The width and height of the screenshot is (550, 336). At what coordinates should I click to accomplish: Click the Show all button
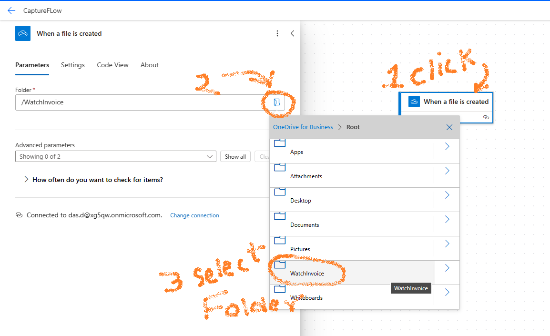coord(235,156)
